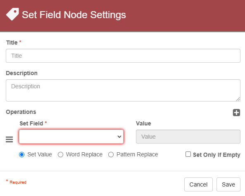The image size is (245, 196).
Task: Click the tag icon in the header
Action: point(12,14)
